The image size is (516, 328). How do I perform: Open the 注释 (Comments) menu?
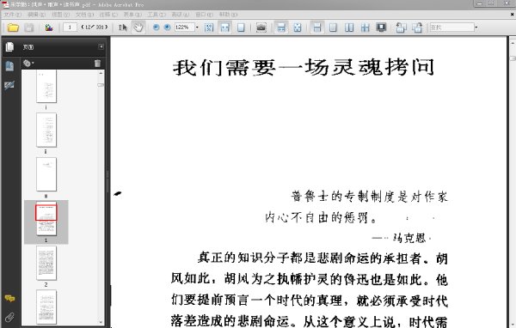[108, 15]
